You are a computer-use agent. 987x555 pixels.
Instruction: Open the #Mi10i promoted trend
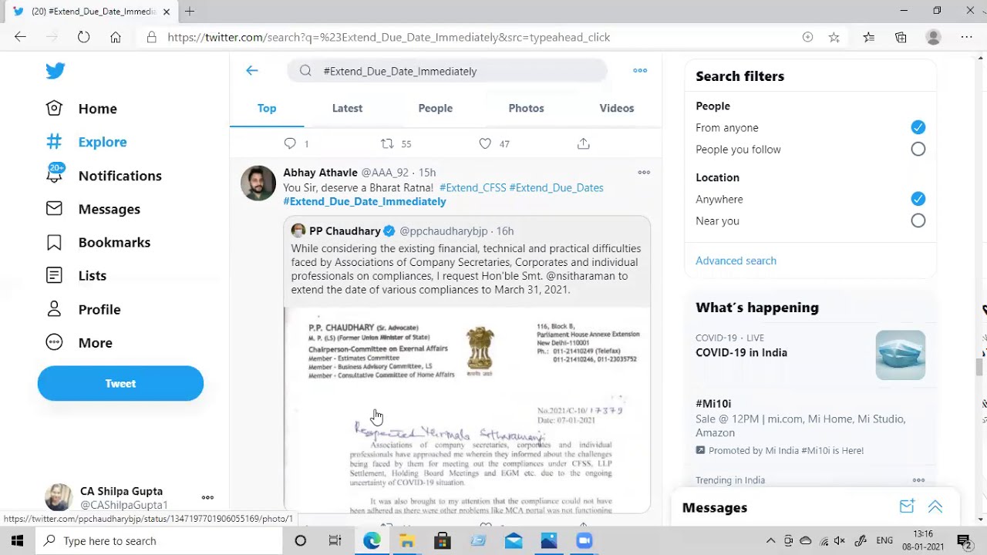[x=713, y=403]
